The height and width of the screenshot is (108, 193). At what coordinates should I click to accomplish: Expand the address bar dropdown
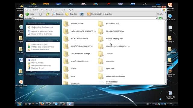tap(156, 18)
